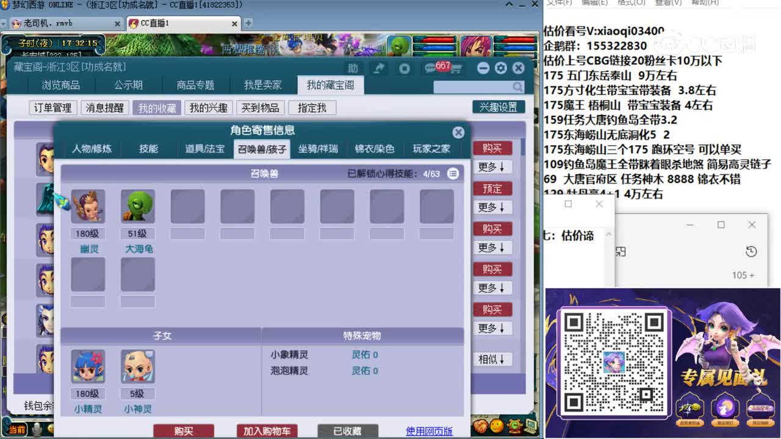This screenshot has height=439, width=781.
Task: Click 加入购物车 button
Action: coord(267,431)
